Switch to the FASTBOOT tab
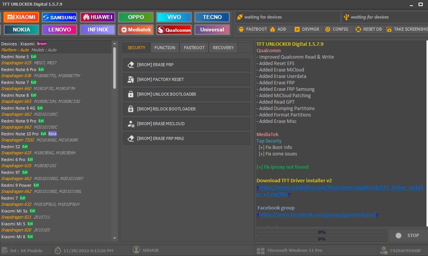Viewport: 428px width, 256px height. coord(194,48)
